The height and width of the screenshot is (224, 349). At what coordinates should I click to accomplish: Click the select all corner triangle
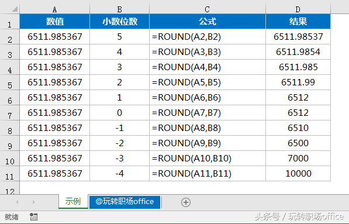click(15, 9)
